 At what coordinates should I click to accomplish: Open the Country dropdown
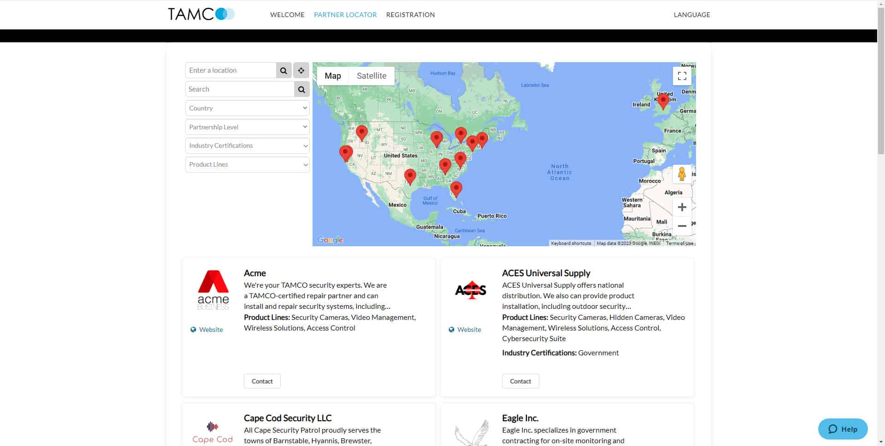click(247, 108)
